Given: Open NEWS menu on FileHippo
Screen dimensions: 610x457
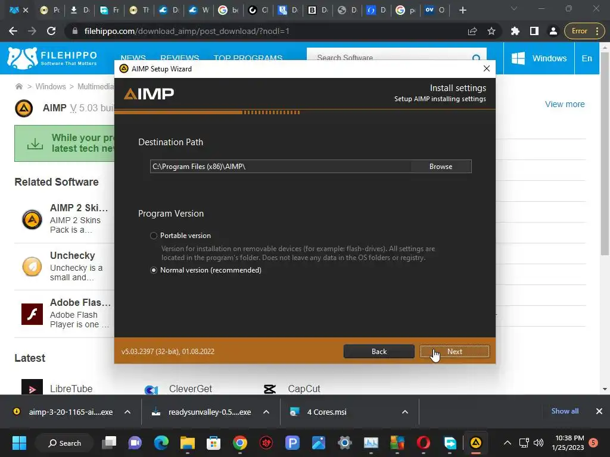Looking at the screenshot, I should click(133, 58).
